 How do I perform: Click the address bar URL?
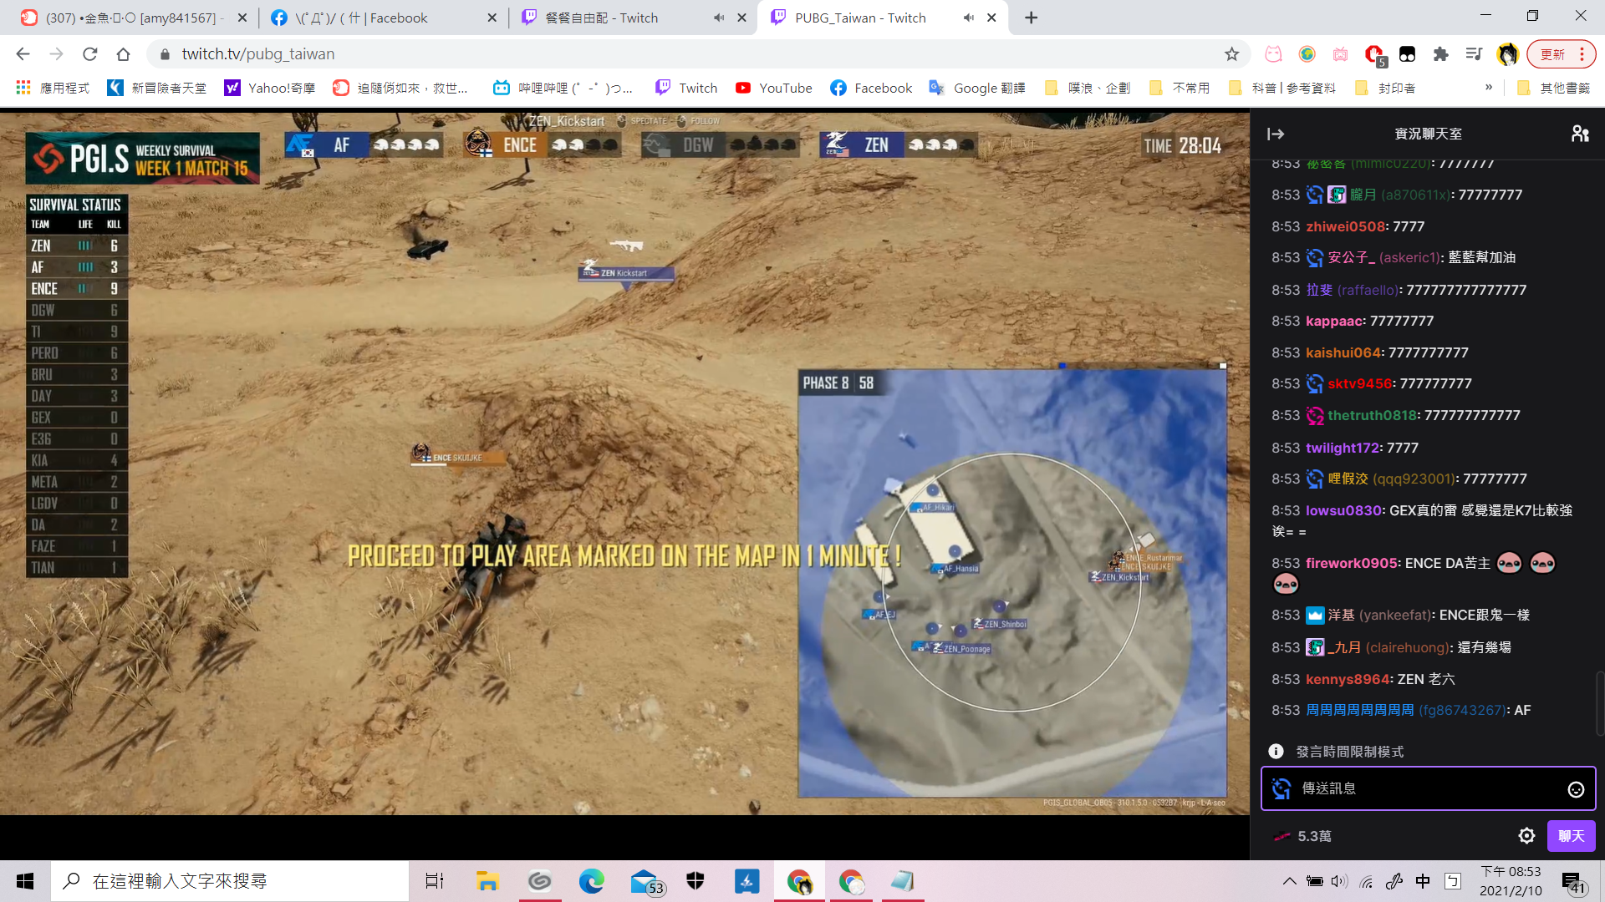(x=258, y=54)
